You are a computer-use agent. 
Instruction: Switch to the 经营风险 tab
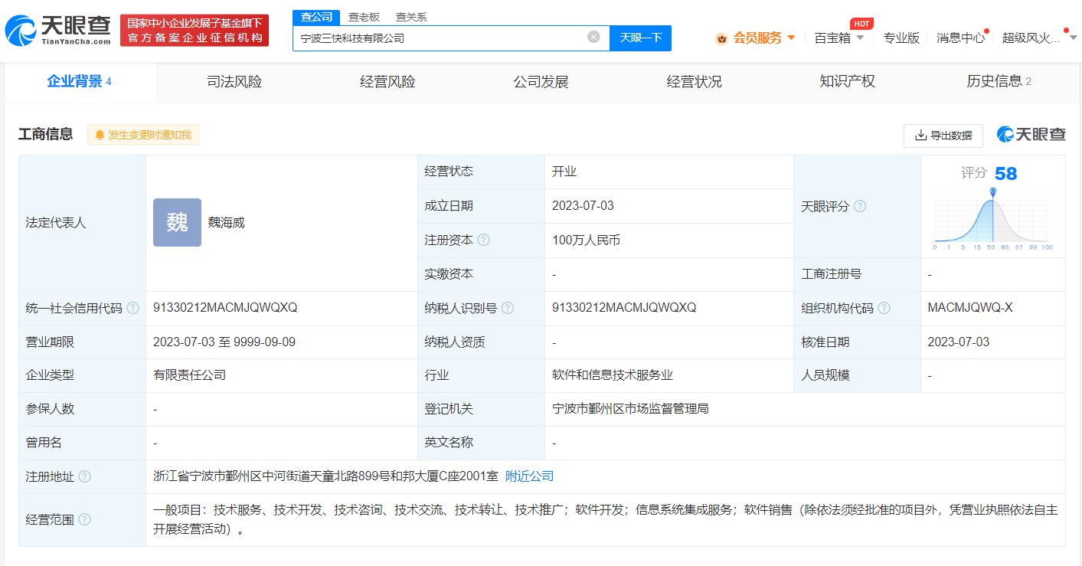387,82
